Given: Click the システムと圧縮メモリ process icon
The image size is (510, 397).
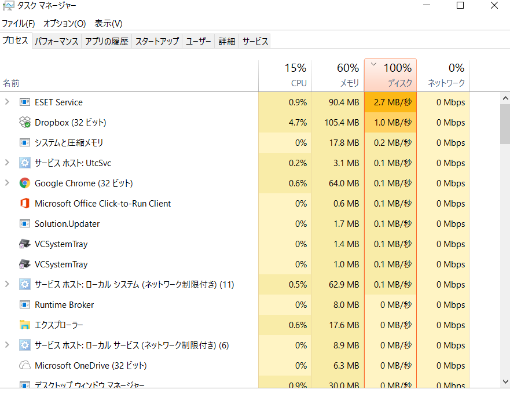Looking at the screenshot, I should tap(25, 143).
